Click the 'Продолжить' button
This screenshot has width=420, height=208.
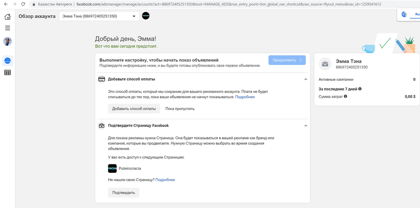click(287, 60)
